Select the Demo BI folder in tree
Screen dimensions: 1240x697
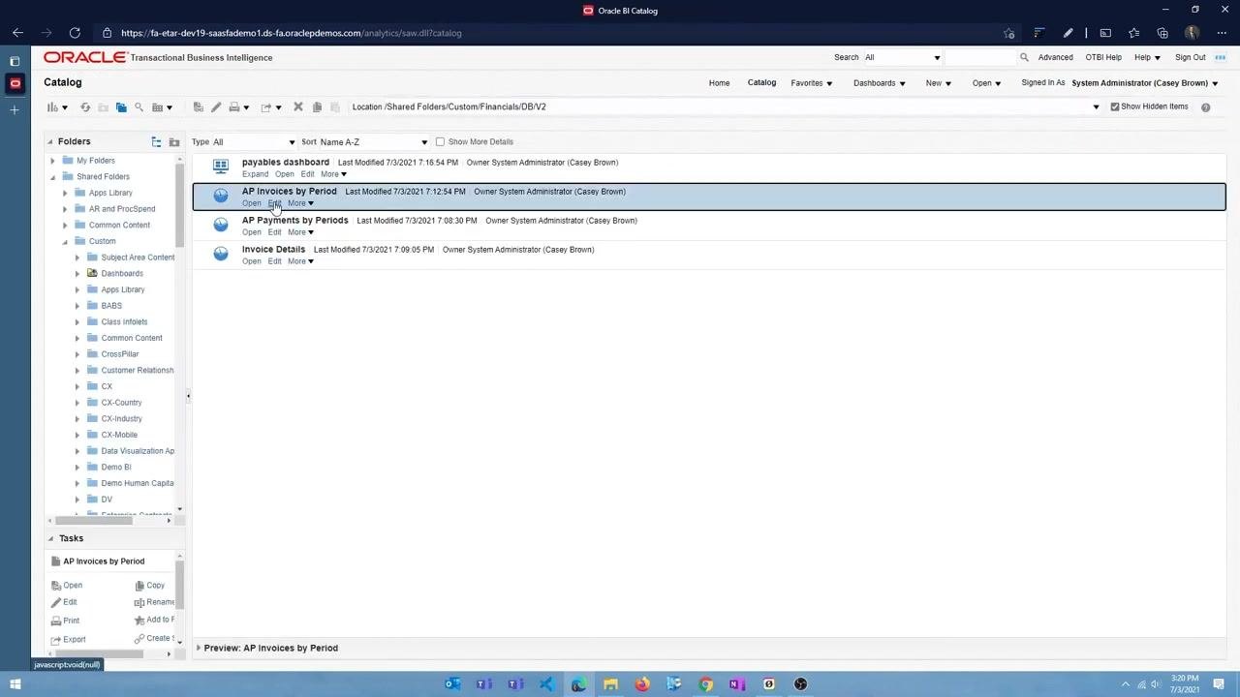116,468
